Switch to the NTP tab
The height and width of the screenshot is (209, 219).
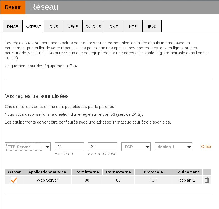point(133,27)
